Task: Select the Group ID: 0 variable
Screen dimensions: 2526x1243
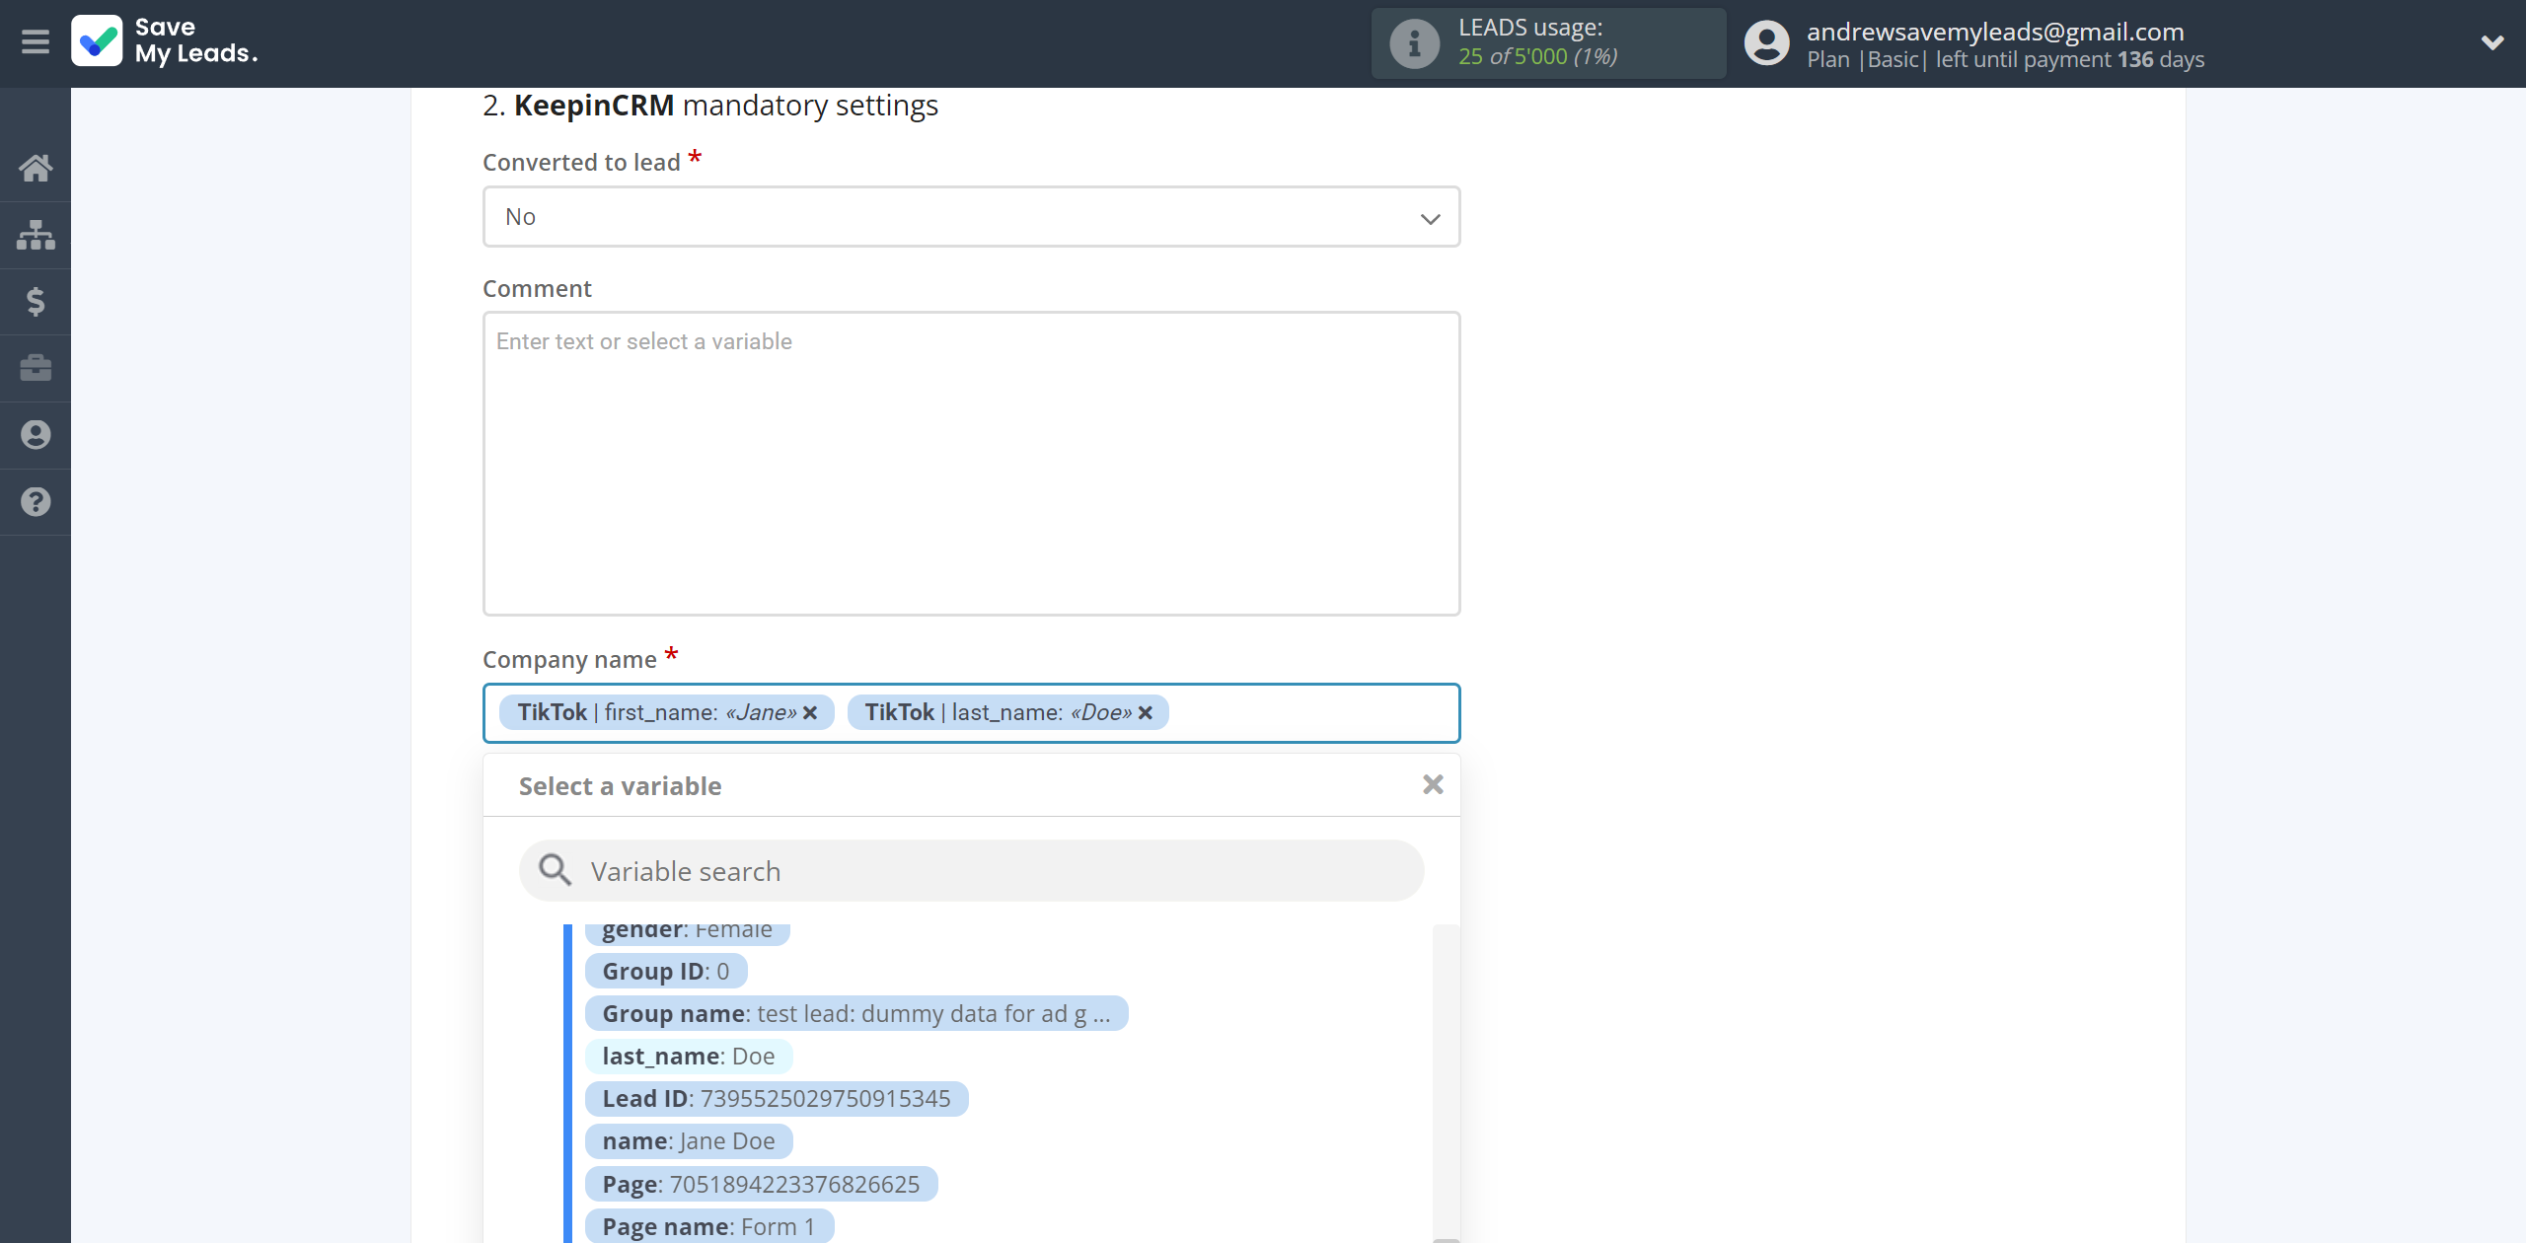Action: 666,971
